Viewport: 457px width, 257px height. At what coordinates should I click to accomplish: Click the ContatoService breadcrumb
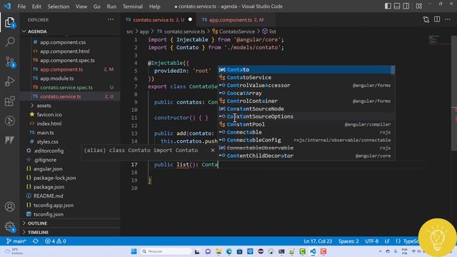click(x=233, y=31)
